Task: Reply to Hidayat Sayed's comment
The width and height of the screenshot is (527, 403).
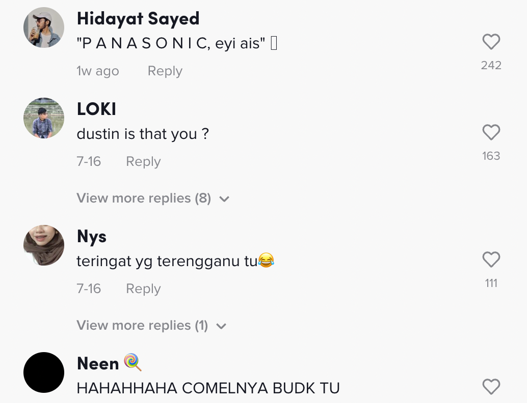Action: (165, 71)
